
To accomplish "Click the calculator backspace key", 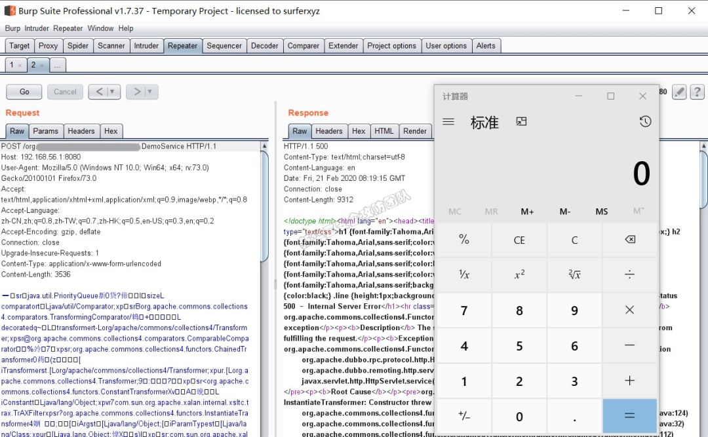I will point(629,240).
